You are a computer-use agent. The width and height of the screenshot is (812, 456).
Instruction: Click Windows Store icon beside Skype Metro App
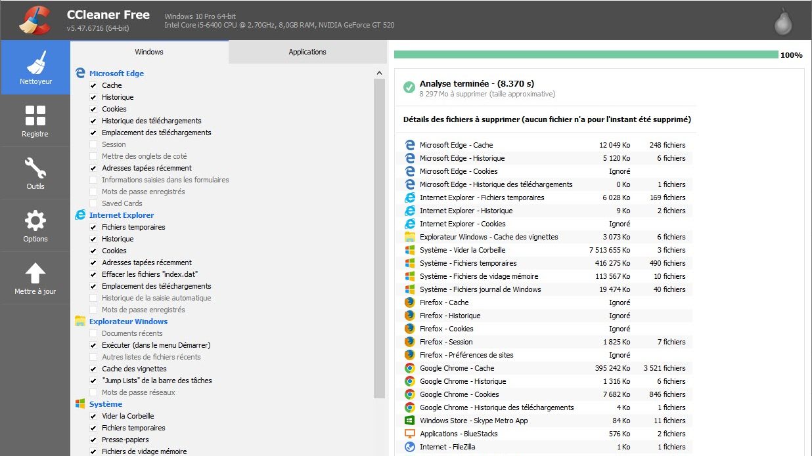[409, 421]
